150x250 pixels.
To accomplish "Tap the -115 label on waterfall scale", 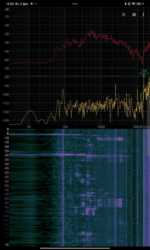I will pos(6,229).
